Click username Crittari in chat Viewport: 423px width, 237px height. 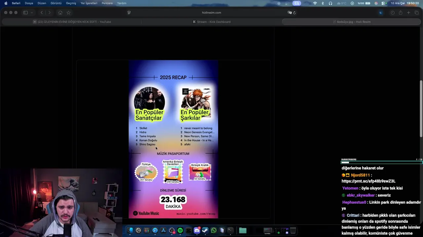point(353,215)
